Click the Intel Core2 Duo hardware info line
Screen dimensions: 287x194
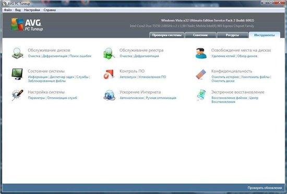click(192, 26)
